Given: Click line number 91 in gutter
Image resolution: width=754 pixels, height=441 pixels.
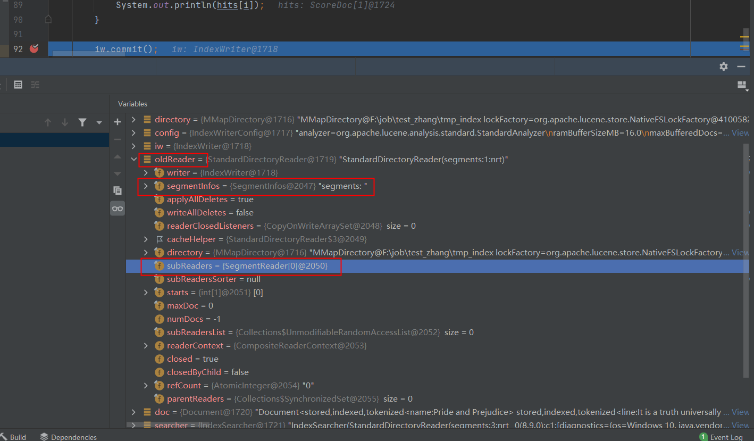Looking at the screenshot, I should click(x=18, y=34).
